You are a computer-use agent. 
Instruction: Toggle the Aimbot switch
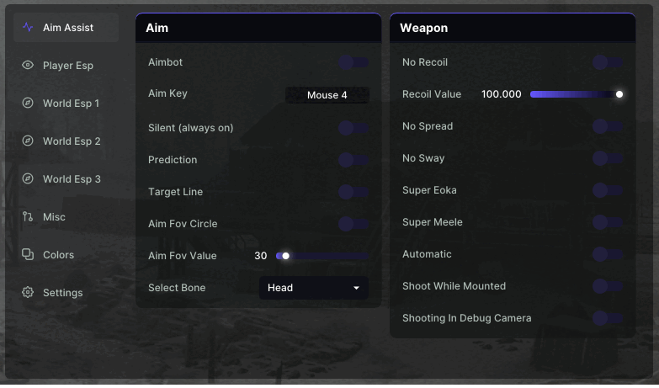(x=353, y=62)
